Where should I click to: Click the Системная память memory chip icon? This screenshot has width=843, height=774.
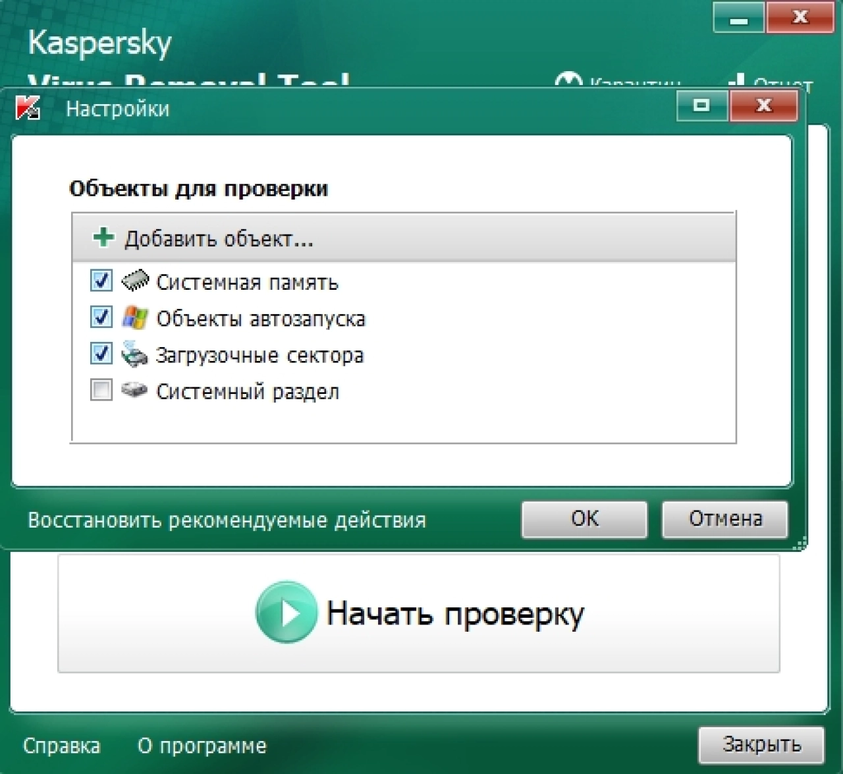click(x=136, y=280)
